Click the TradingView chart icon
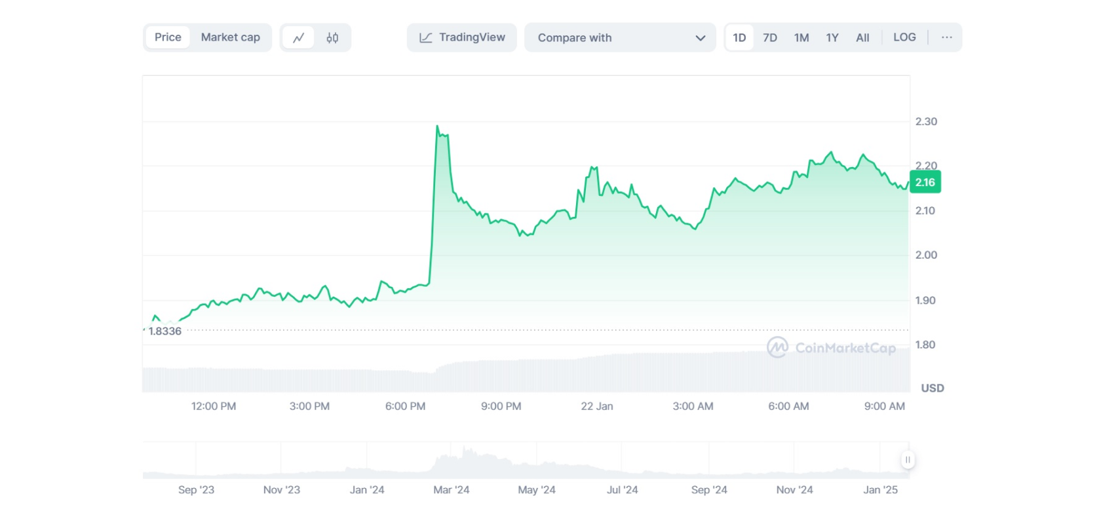Screen dimensions: 1101x524 [x=426, y=38]
